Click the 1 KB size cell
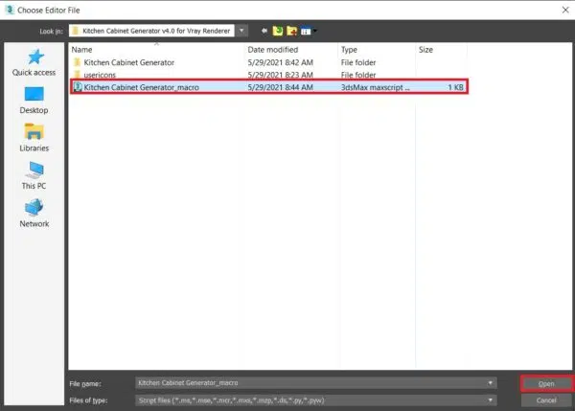 [455, 87]
